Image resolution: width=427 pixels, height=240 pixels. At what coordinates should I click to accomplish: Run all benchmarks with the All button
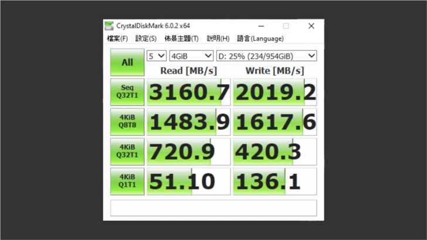click(x=127, y=62)
